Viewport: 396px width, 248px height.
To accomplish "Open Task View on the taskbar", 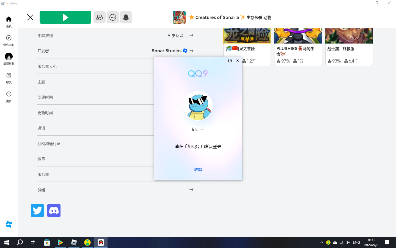I will (x=33, y=242).
